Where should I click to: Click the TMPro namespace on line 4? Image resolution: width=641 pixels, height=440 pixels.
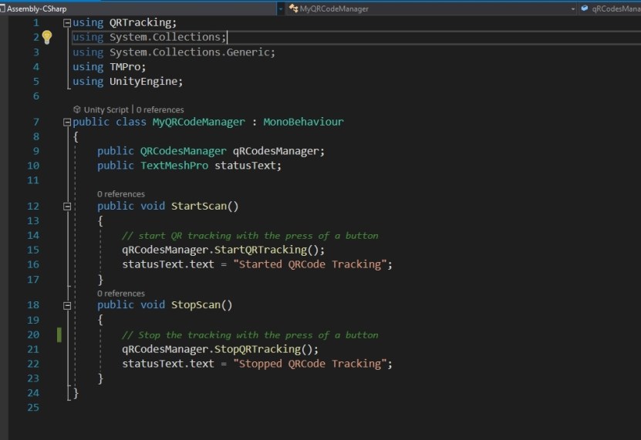point(125,66)
